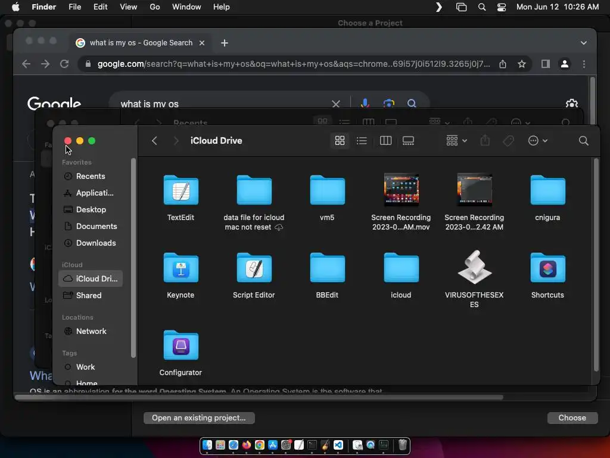This screenshot has height=458, width=610.
Task: Select the Screen Recording .mov thumbnail
Action: [x=401, y=190]
